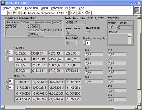Image resolution: width=142 pixels, height=110 pixels.
Task: Click source box scroll down arrow
Action: point(129,42)
